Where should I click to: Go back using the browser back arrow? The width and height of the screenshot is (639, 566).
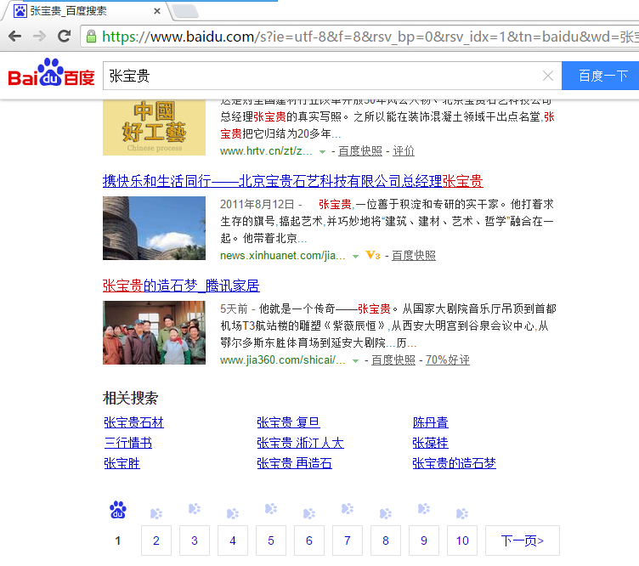pyautogui.click(x=14, y=37)
